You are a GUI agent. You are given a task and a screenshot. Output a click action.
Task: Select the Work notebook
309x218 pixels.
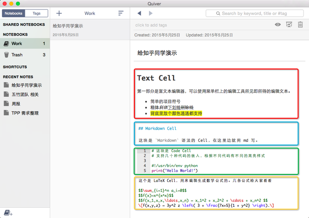click(25, 44)
